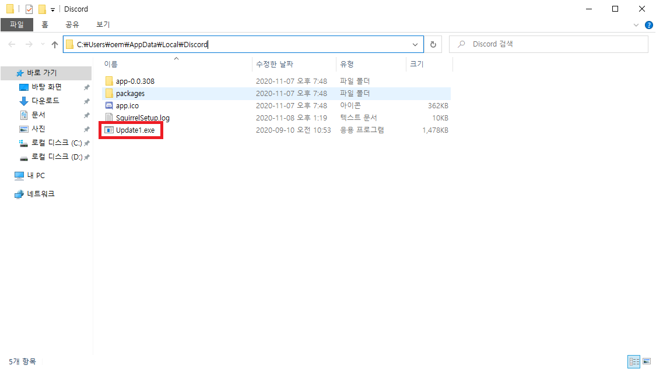Select the app-0.0.308 folder icon
This screenshot has width=656, height=369.
pyautogui.click(x=109, y=81)
